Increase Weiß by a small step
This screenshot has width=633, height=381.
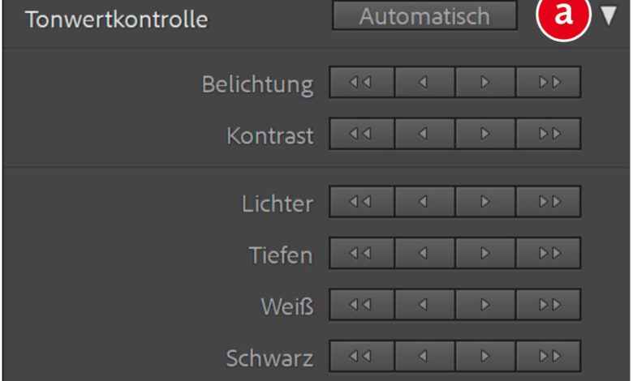click(485, 305)
